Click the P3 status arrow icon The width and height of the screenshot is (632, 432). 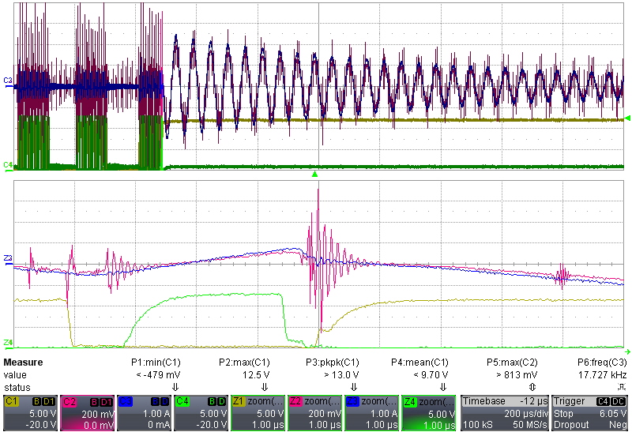click(x=354, y=387)
